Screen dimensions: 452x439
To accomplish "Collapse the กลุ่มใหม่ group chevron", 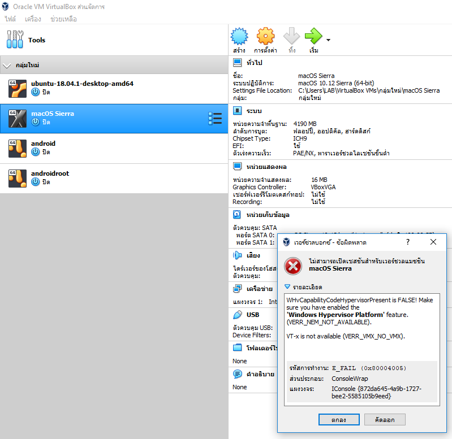I will tap(7, 66).
